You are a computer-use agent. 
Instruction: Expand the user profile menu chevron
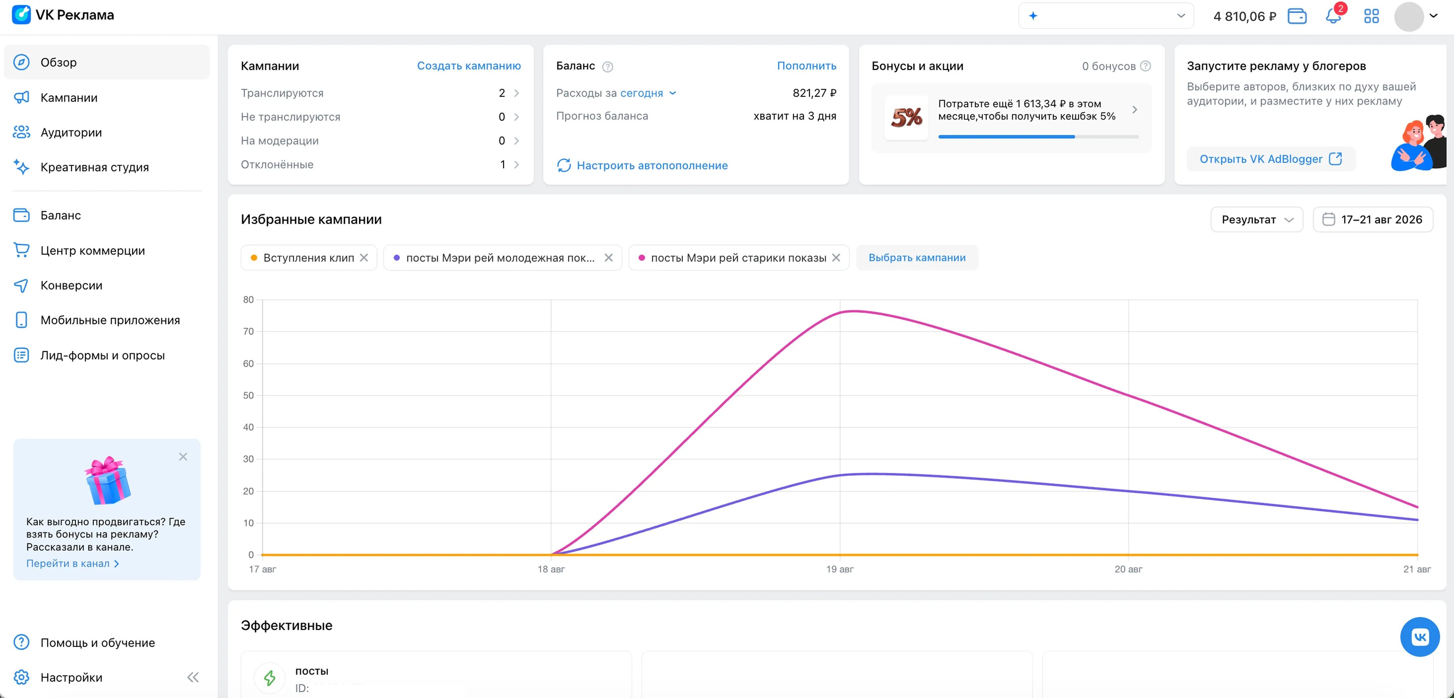pyautogui.click(x=1434, y=16)
